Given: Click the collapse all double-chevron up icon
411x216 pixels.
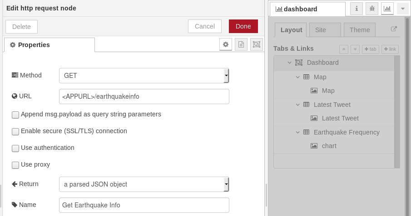Looking at the screenshot, I should point(344,49).
